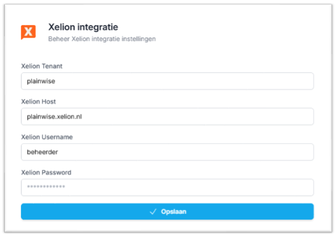Focus the Xelion Tenant input field
The image size is (336, 237).
[167, 81]
